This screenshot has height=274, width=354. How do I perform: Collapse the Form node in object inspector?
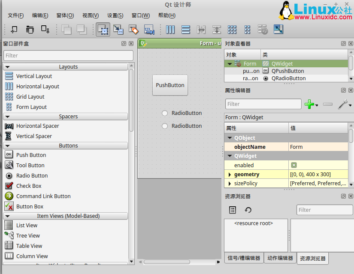[230, 64]
